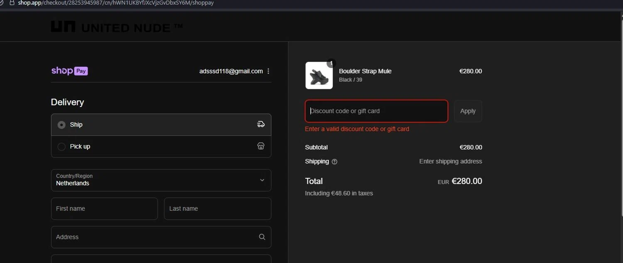The height and width of the screenshot is (263, 623).
Task: Open the Country/Region dropdown
Action: 161,180
